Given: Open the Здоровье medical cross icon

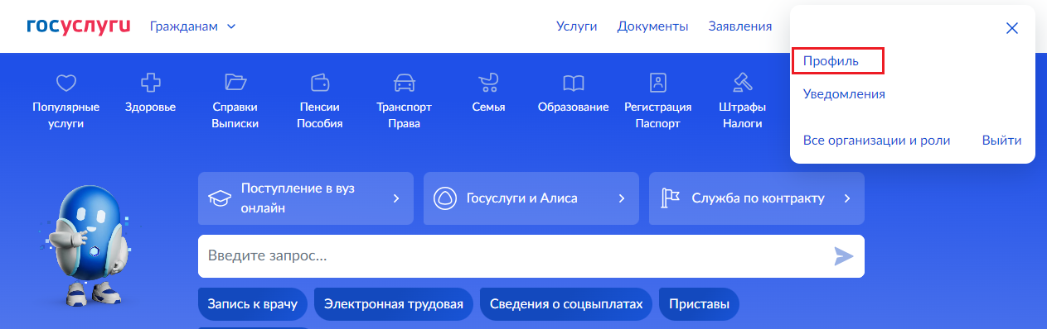Looking at the screenshot, I should point(150,83).
